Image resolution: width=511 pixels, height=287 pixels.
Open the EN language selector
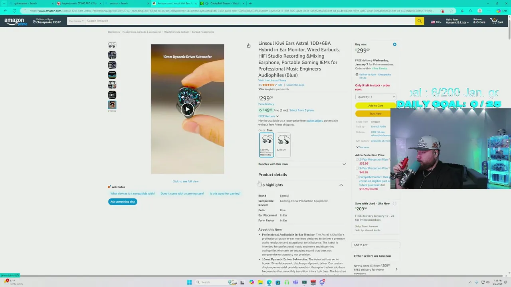point(436,22)
